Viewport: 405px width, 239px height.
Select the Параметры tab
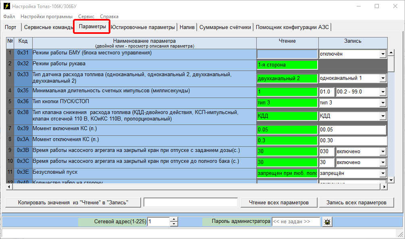tap(92, 27)
